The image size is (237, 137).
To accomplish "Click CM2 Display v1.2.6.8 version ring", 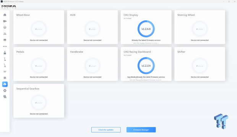I will tap(146, 29).
